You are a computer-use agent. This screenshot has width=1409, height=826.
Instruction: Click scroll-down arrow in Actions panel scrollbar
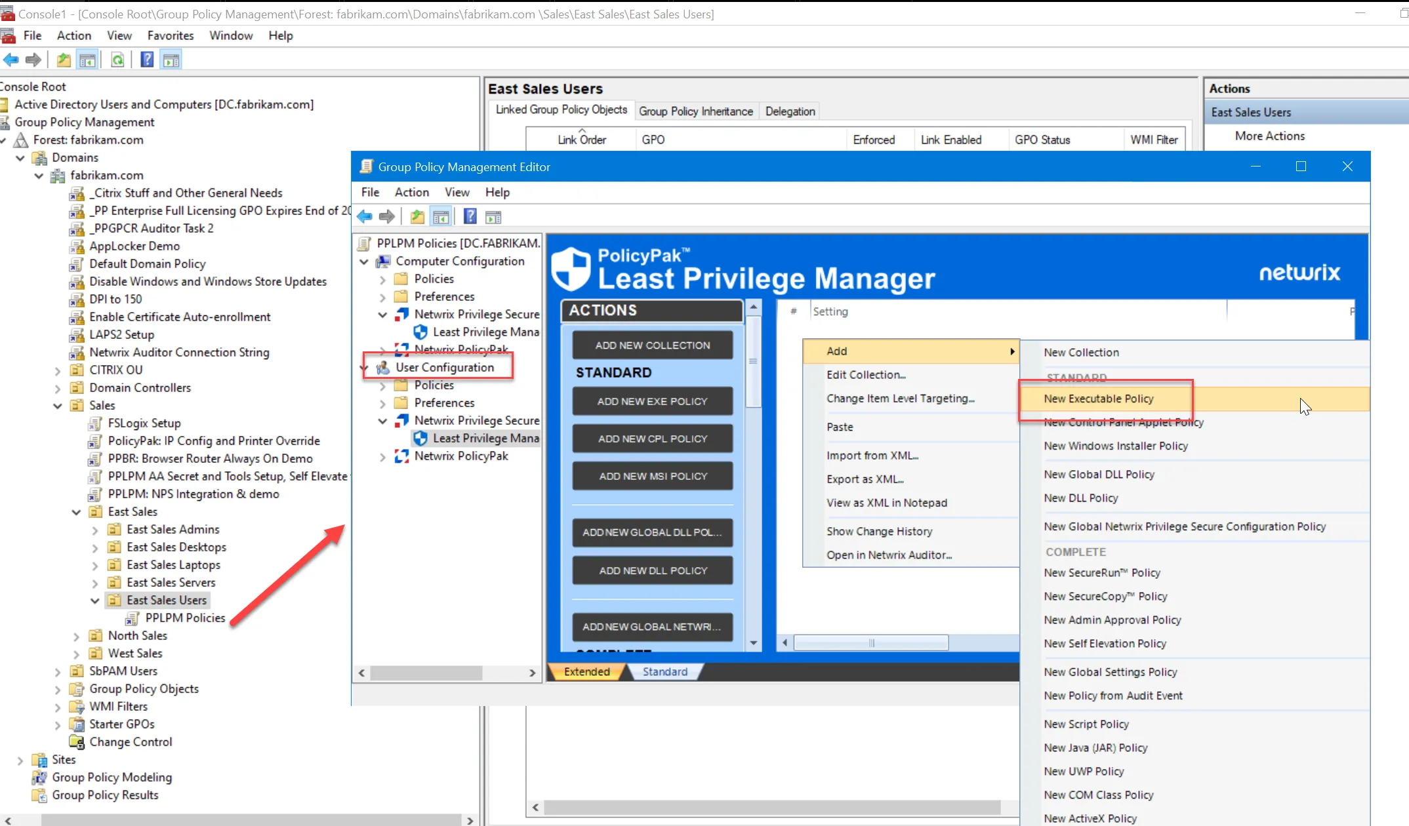[753, 643]
